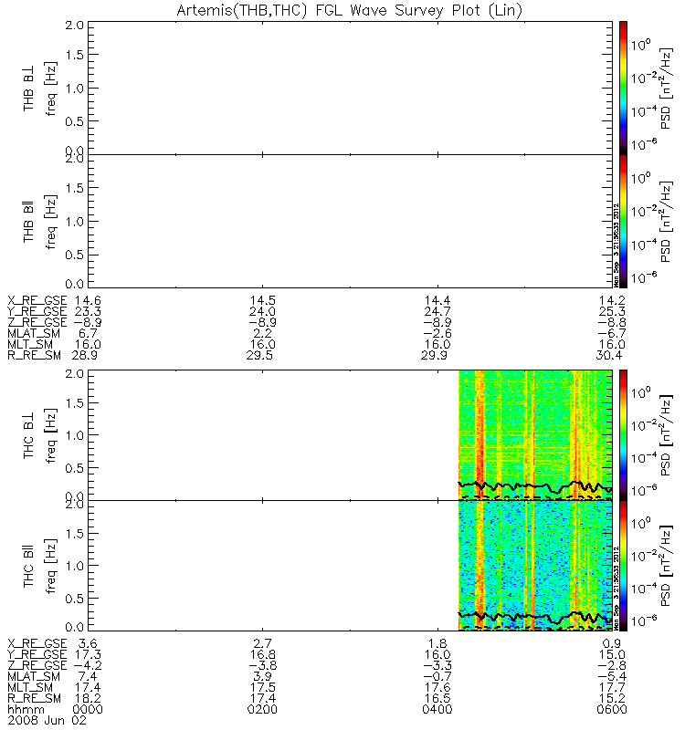685x730 pixels.
Task: Select the 'THC B||' vertical axis label
Action: [28, 566]
